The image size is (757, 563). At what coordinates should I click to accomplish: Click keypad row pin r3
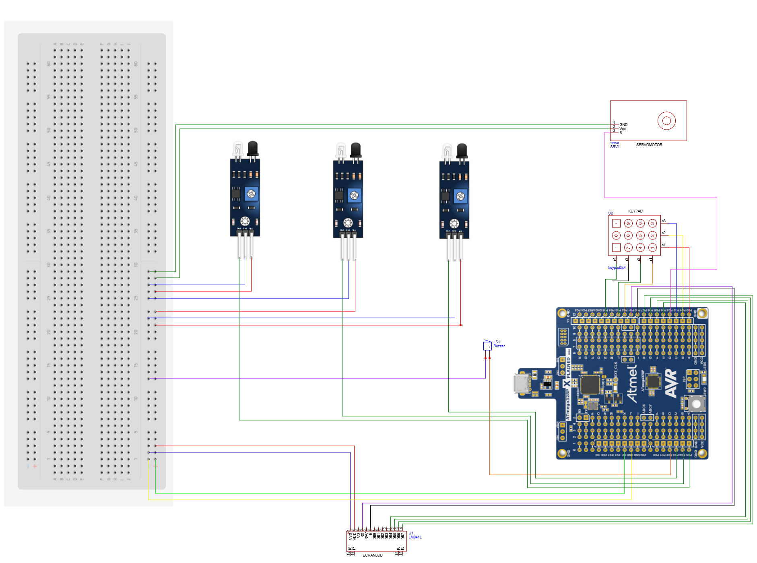[627, 260]
